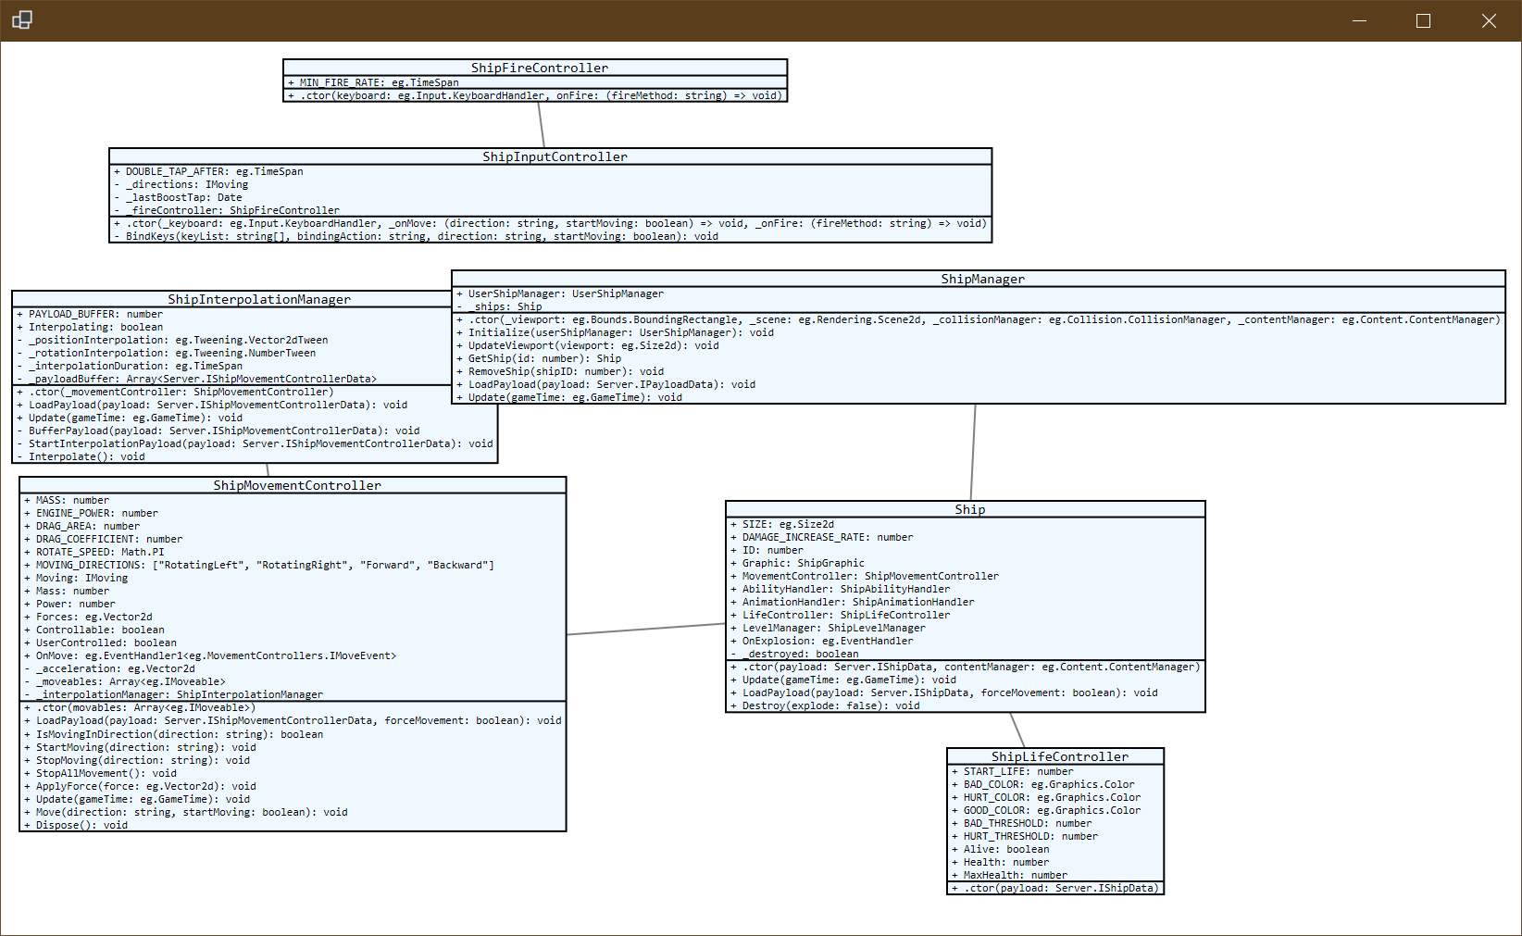Click the BindKeys method row

[416, 236]
